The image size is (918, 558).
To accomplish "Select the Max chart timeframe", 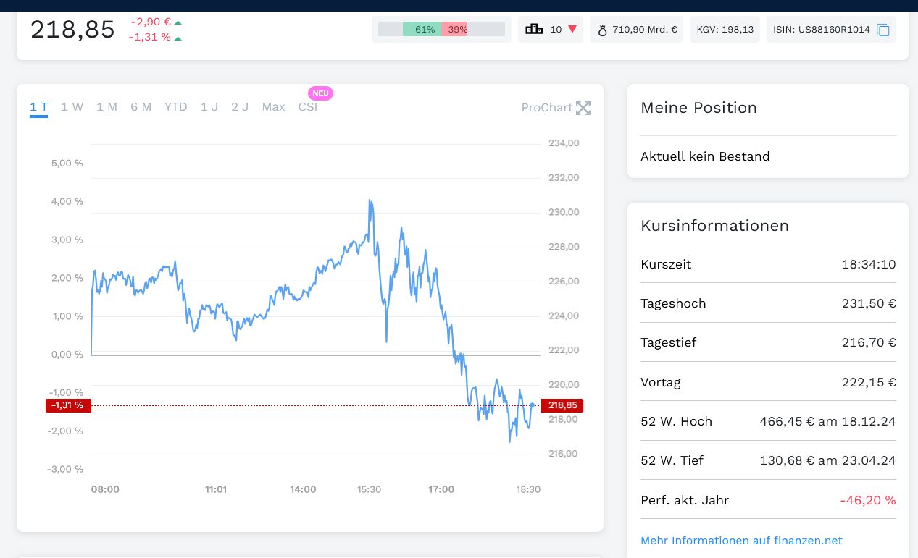I will 273,107.
